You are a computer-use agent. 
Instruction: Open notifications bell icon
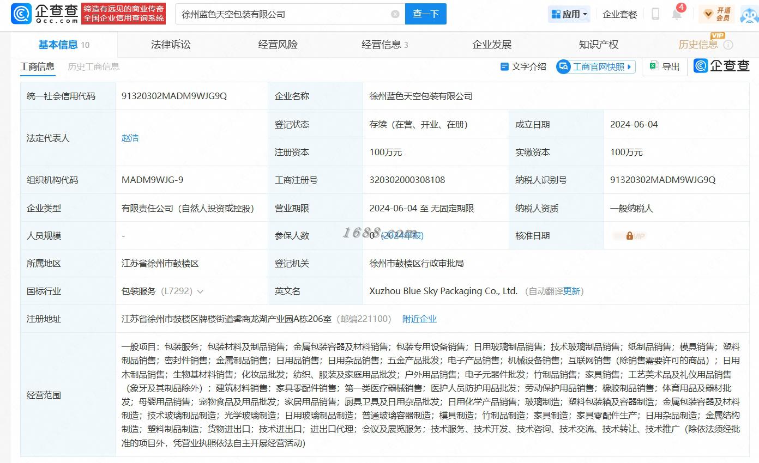tap(677, 14)
